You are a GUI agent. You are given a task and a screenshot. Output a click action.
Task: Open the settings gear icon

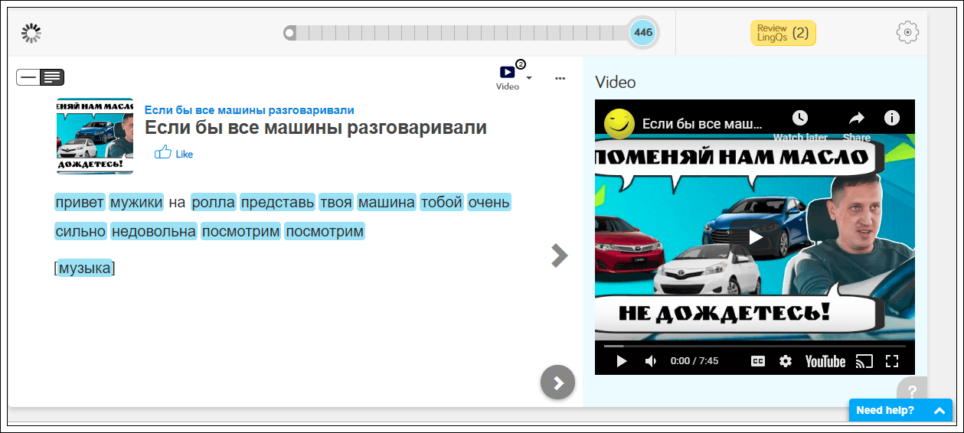[x=907, y=32]
